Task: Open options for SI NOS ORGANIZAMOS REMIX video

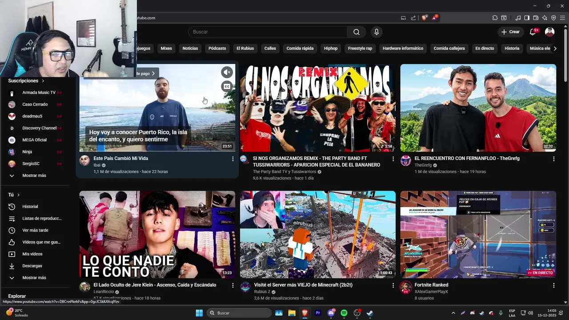Action: coord(393,159)
